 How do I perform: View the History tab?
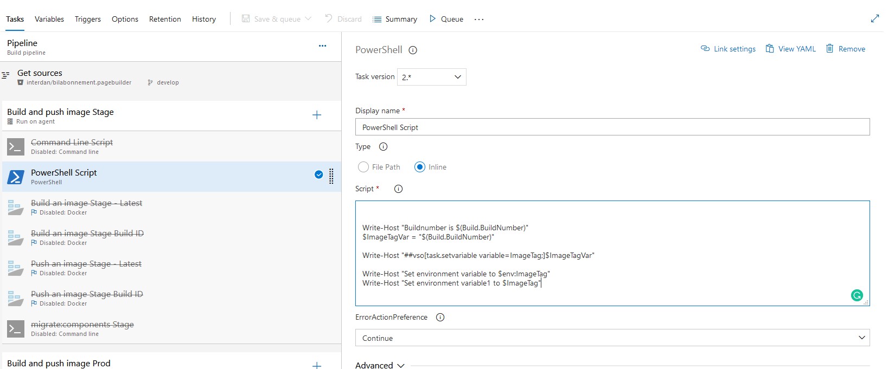tap(204, 19)
